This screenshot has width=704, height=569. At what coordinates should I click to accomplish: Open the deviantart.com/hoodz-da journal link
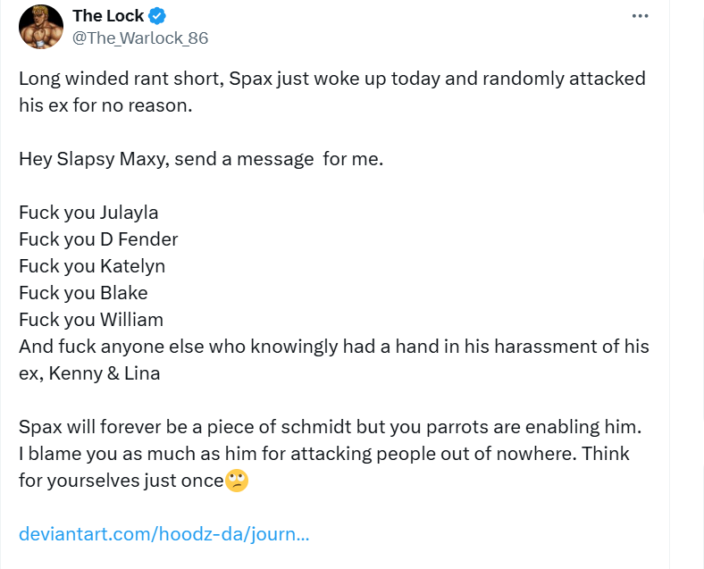(x=164, y=534)
